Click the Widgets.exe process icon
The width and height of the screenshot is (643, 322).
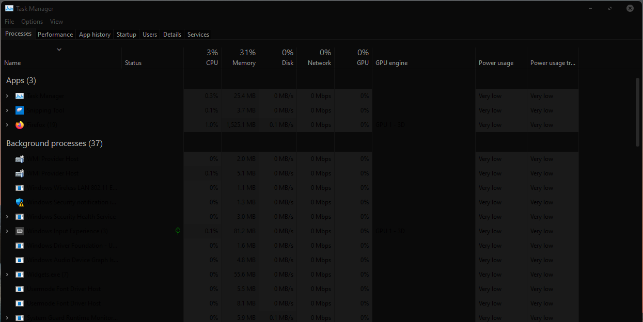pyautogui.click(x=19, y=274)
